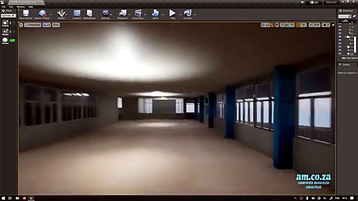This screenshot has height=201, width=358.
Task: Select the World Outliner tab
Action: [x=346, y=11]
